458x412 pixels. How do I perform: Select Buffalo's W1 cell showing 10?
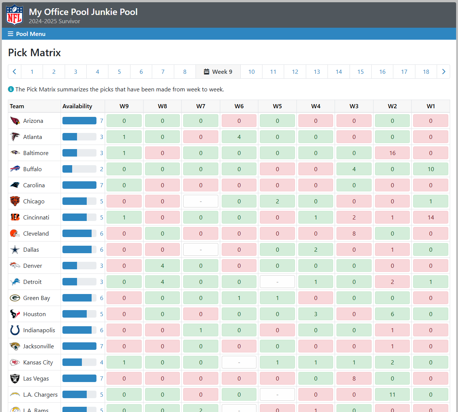pyautogui.click(x=431, y=169)
